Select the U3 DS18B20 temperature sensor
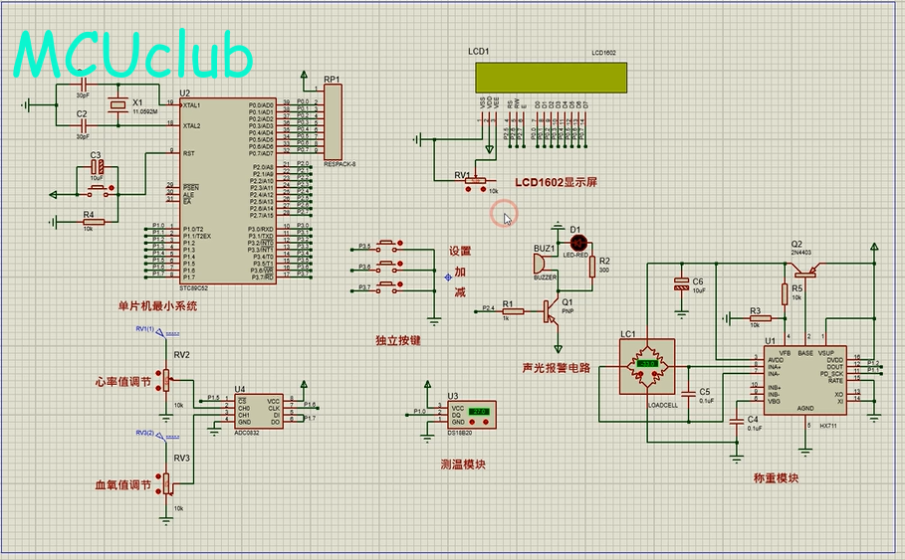905x560 pixels. click(472, 415)
